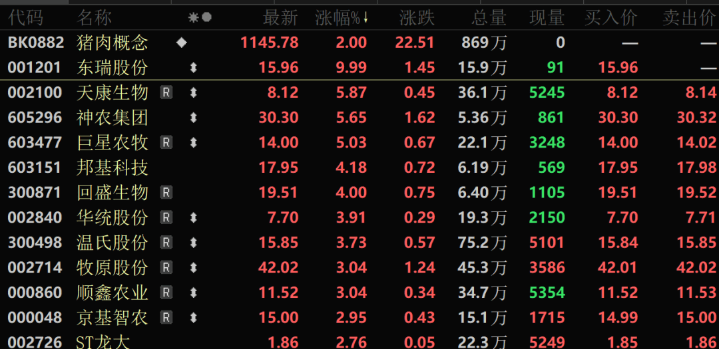The image size is (719, 349).
Task: Click the up-down marker for 东瑞股份
Action: [x=194, y=68]
